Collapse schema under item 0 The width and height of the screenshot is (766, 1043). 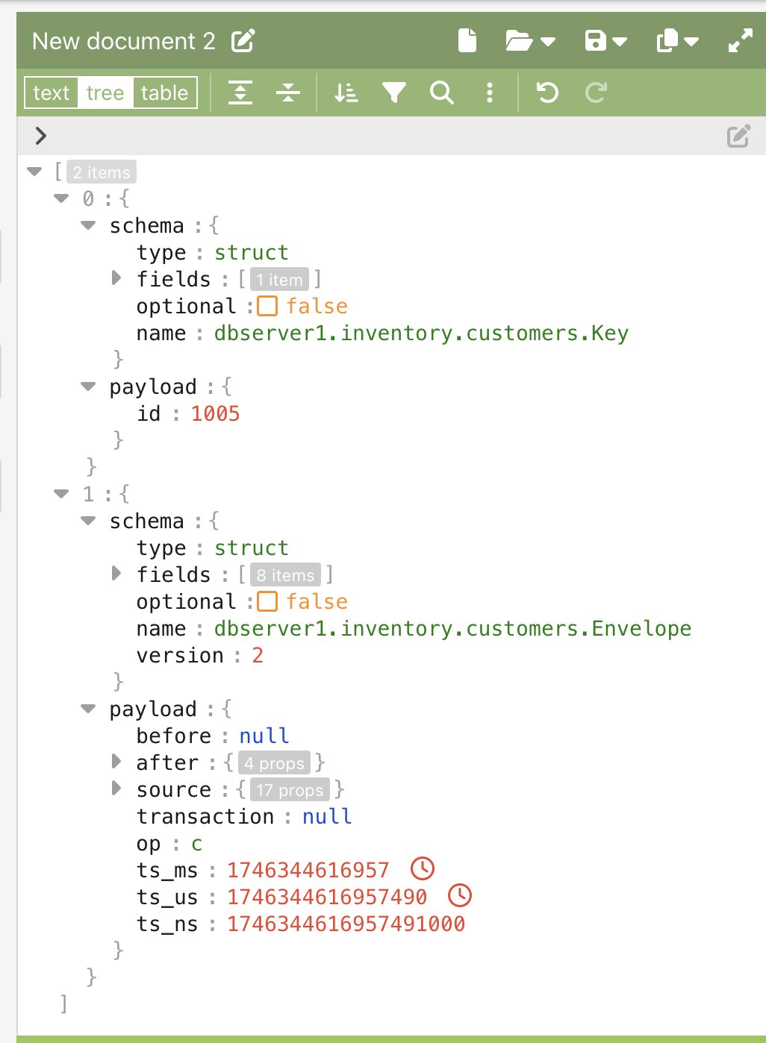click(x=88, y=225)
